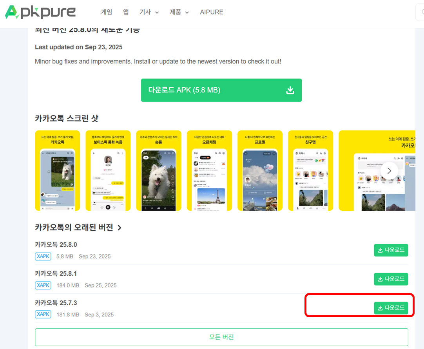Click the next arrow on screenshot carousel
The width and height of the screenshot is (424, 349).
pyautogui.click(x=389, y=171)
